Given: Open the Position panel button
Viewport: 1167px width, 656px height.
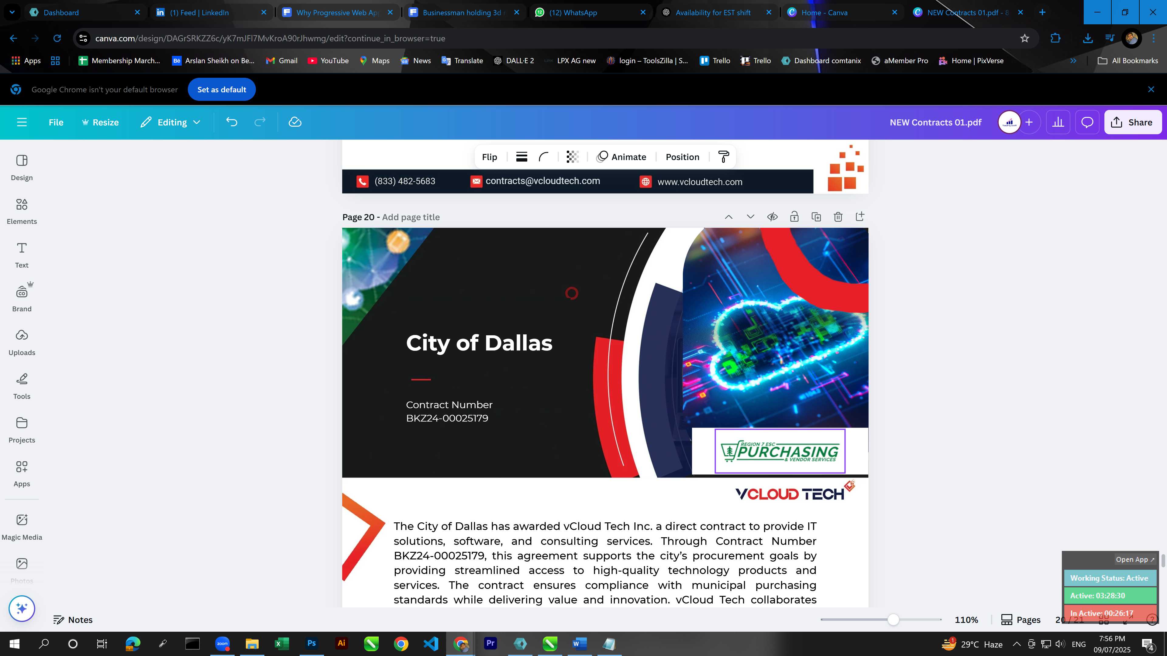Looking at the screenshot, I should [682, 157].
